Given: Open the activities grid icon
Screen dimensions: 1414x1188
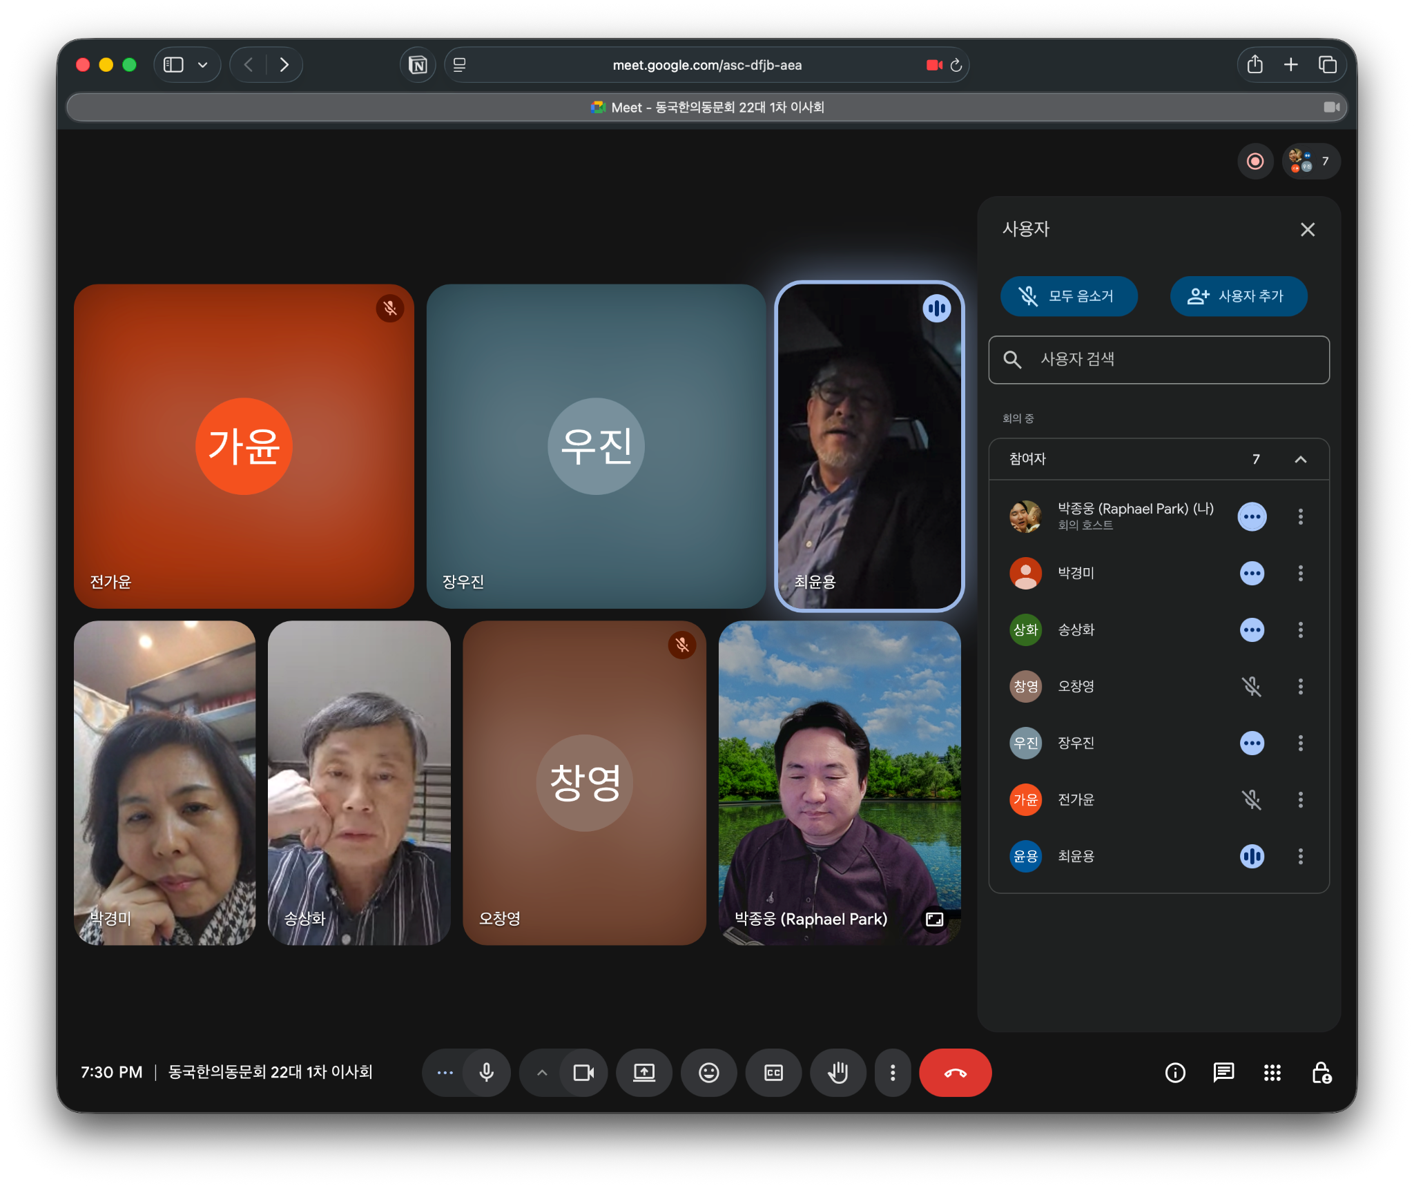Looking at the screenshot, I should tap(1272, 1072).
